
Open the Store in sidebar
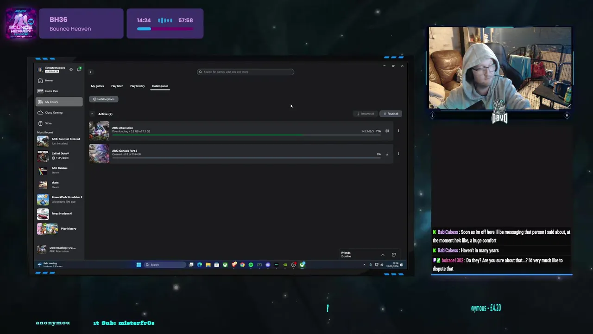pyautogui.click(x=59, y=123)
